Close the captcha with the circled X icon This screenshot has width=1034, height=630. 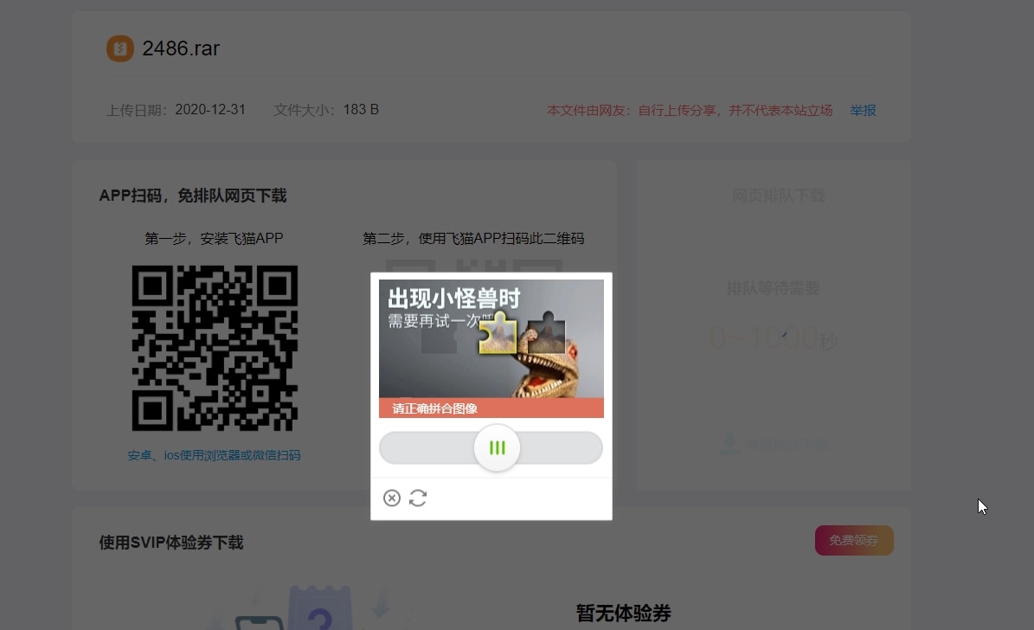pos(392,498)
